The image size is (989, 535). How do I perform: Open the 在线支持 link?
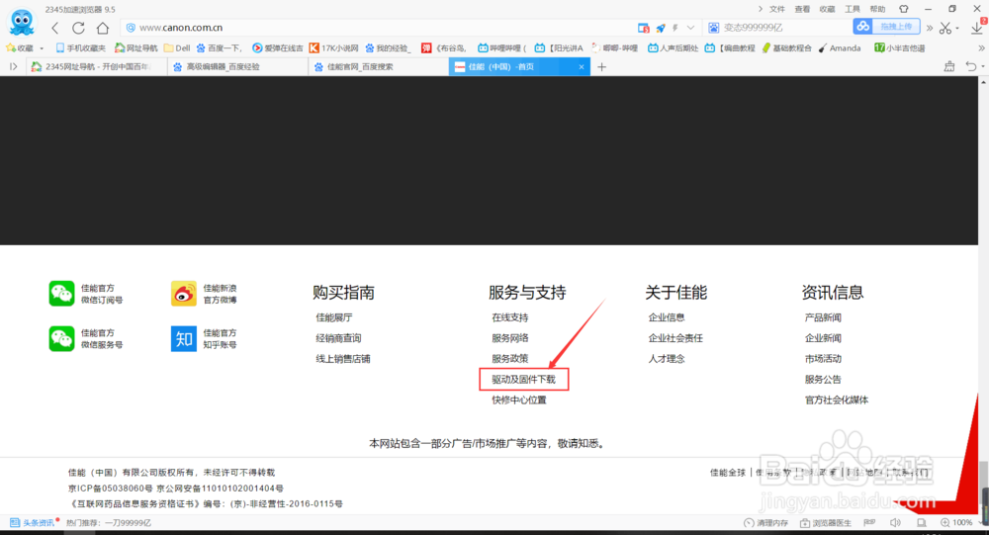(x=510, y=317)
